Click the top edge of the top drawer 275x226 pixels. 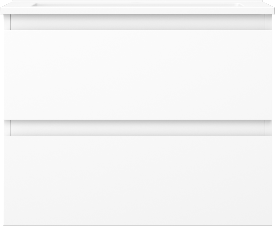click(138, 30)
